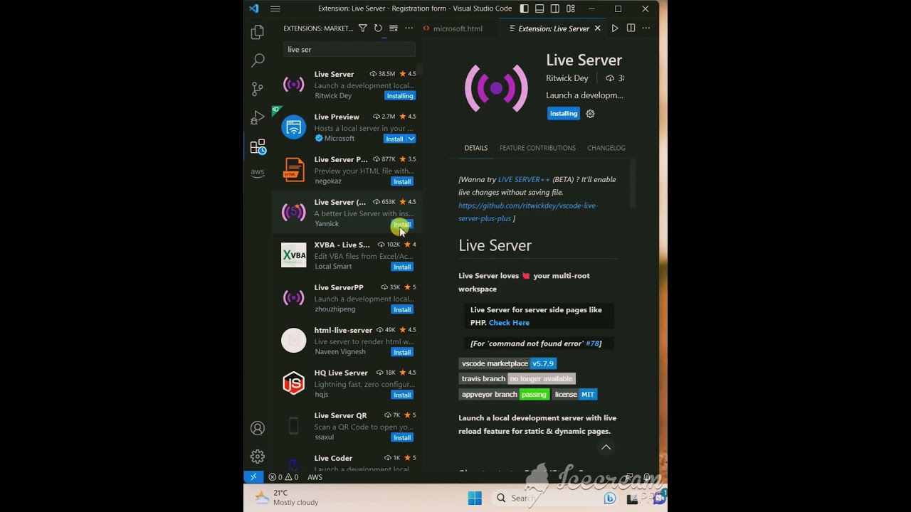Viewport: 911px width, 512px height.
Task: Open the FEATURE CONTRIBUTIONS tab
Action: (x=537, y=148)
